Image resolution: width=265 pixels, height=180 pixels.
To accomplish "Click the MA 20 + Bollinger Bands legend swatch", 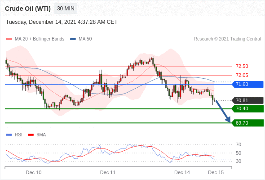I will coord(9,39).
